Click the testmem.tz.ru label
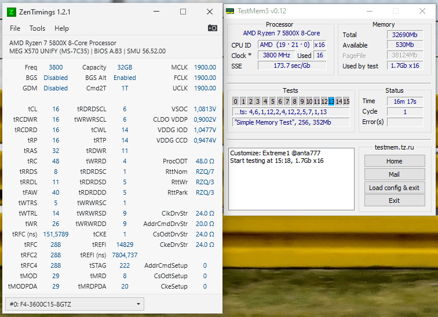Screen dimensions: 438x317 (x=394, y=147)
